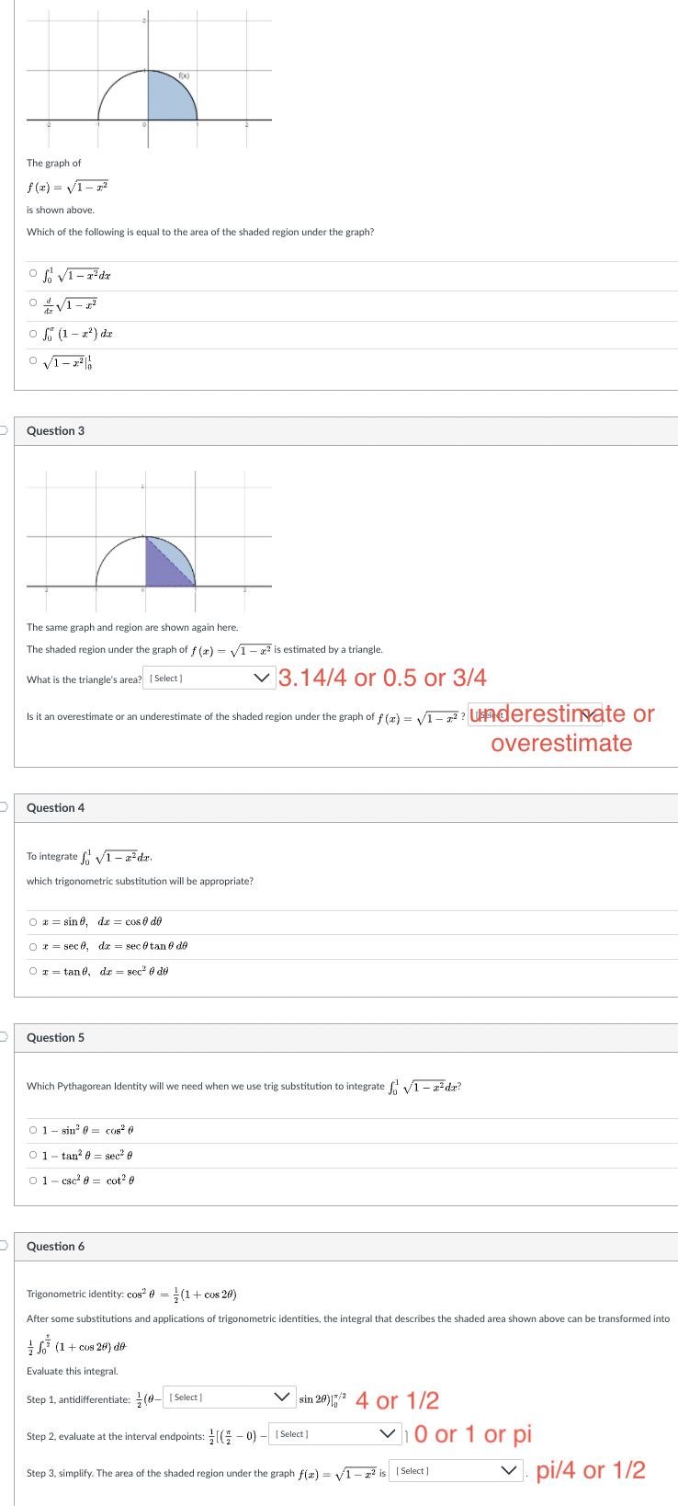678x1506 pixels.
Task: Click the 'What is the triangle's area?' label
Action: click(85, 679)
